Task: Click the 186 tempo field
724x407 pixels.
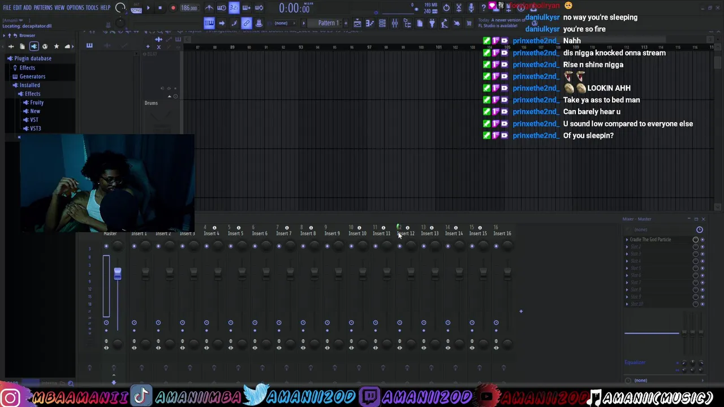Action: click(189, 8)
